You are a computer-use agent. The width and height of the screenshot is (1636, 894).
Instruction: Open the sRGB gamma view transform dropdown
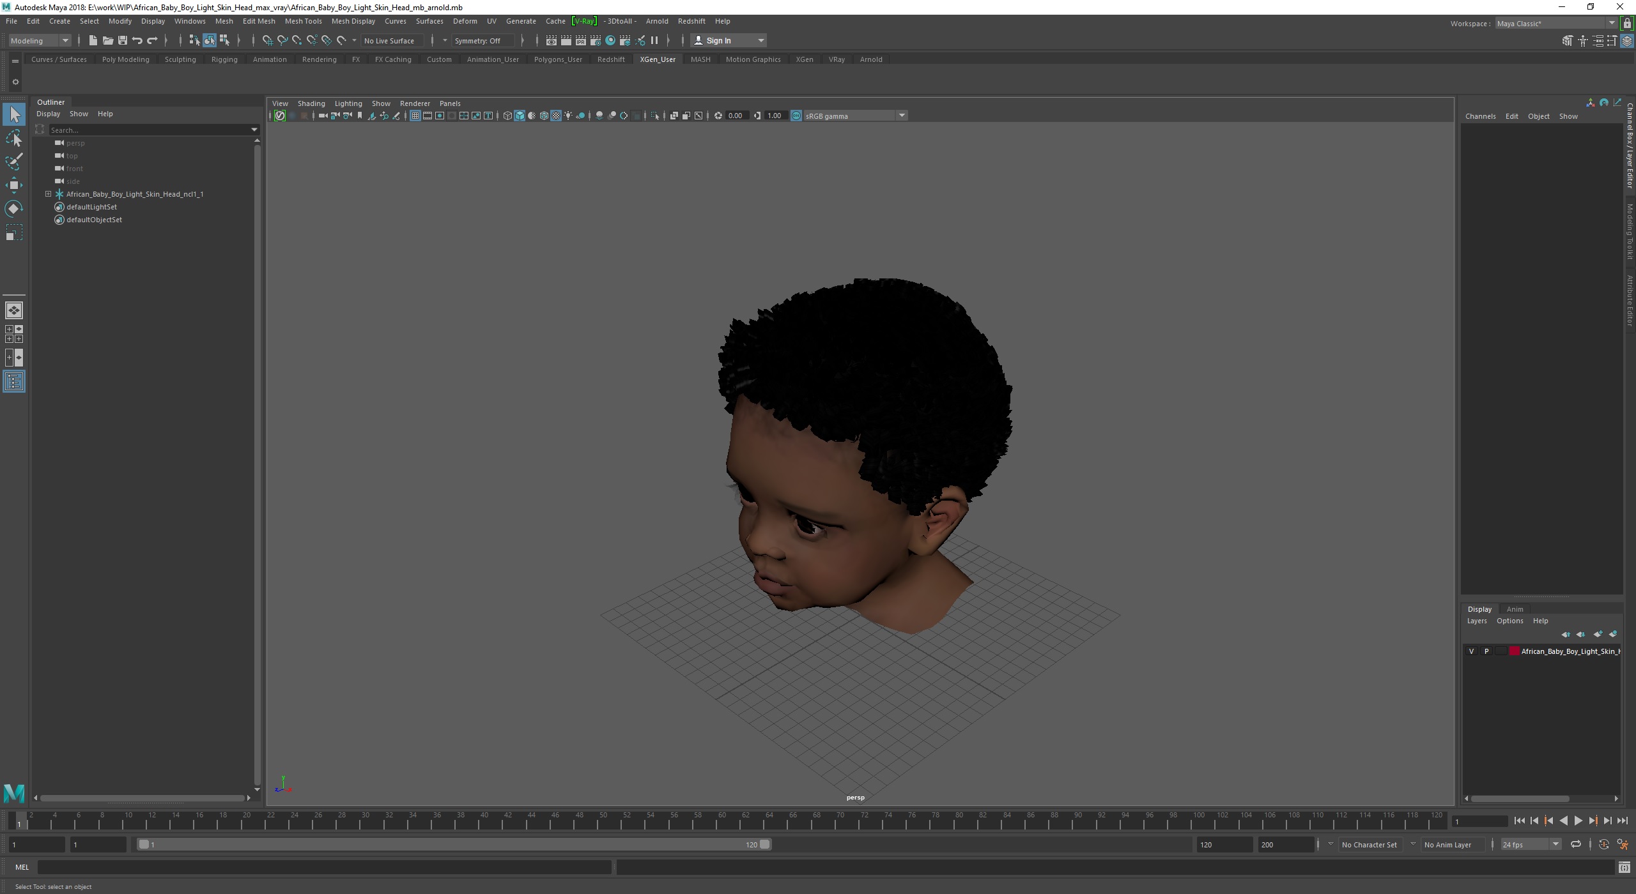855,116
